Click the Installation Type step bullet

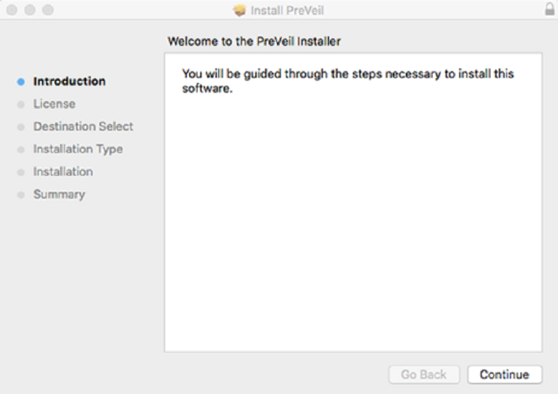(x=21, y=149)
